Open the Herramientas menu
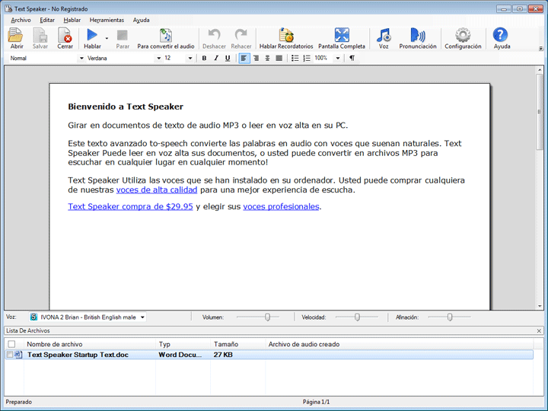 point(107,20)
